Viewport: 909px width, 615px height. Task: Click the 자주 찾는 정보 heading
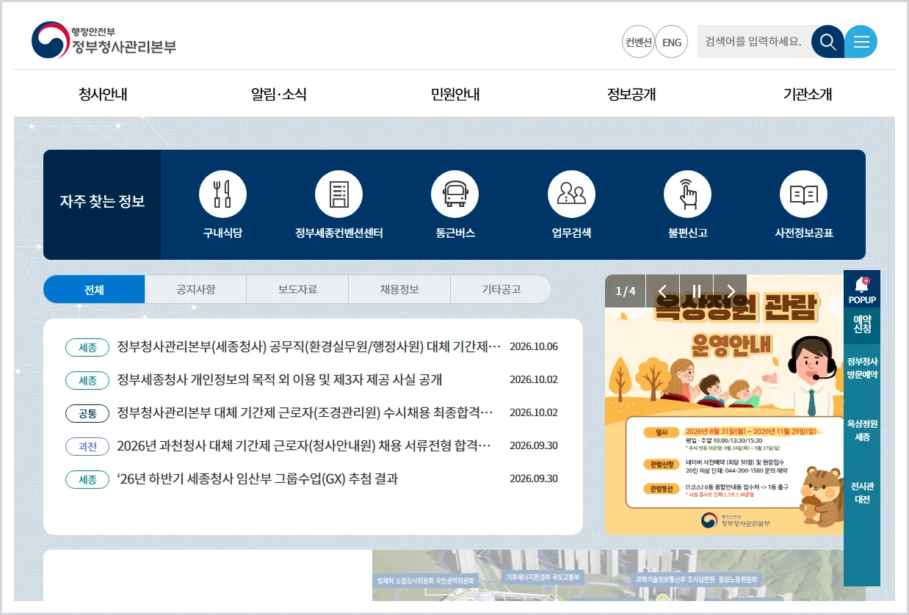coord(102,201)
